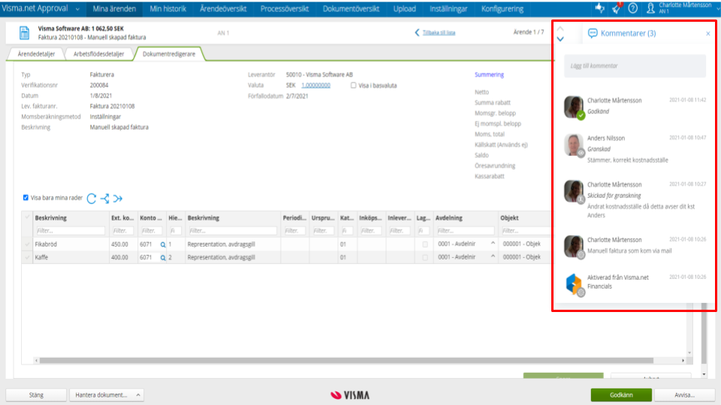Screen dimensions: 721x405
Task: Open the Mina ärenden menu
Action: (114, 9)
